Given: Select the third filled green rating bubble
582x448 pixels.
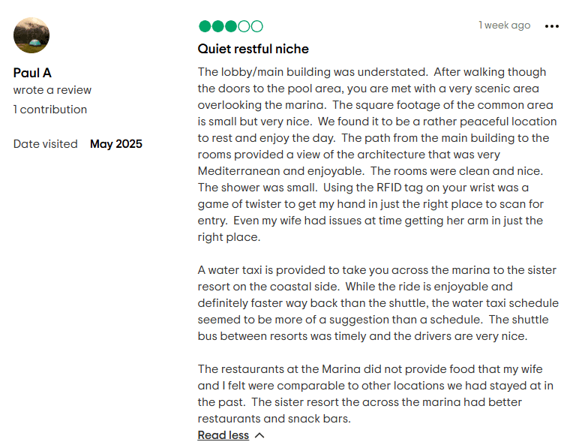Looking at the screenshot, I should (231, 26).
